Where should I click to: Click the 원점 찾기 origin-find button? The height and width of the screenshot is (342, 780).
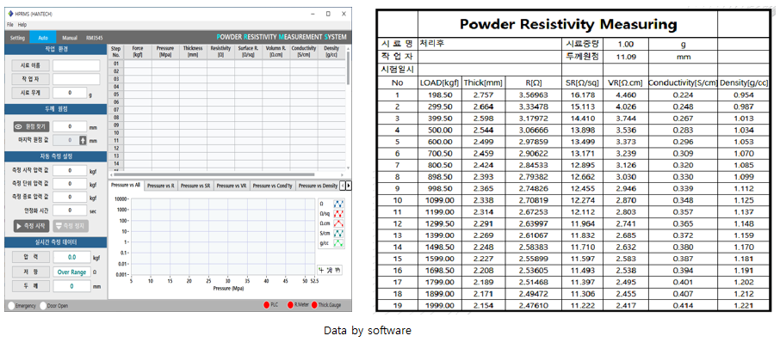[x=31, y=127]
